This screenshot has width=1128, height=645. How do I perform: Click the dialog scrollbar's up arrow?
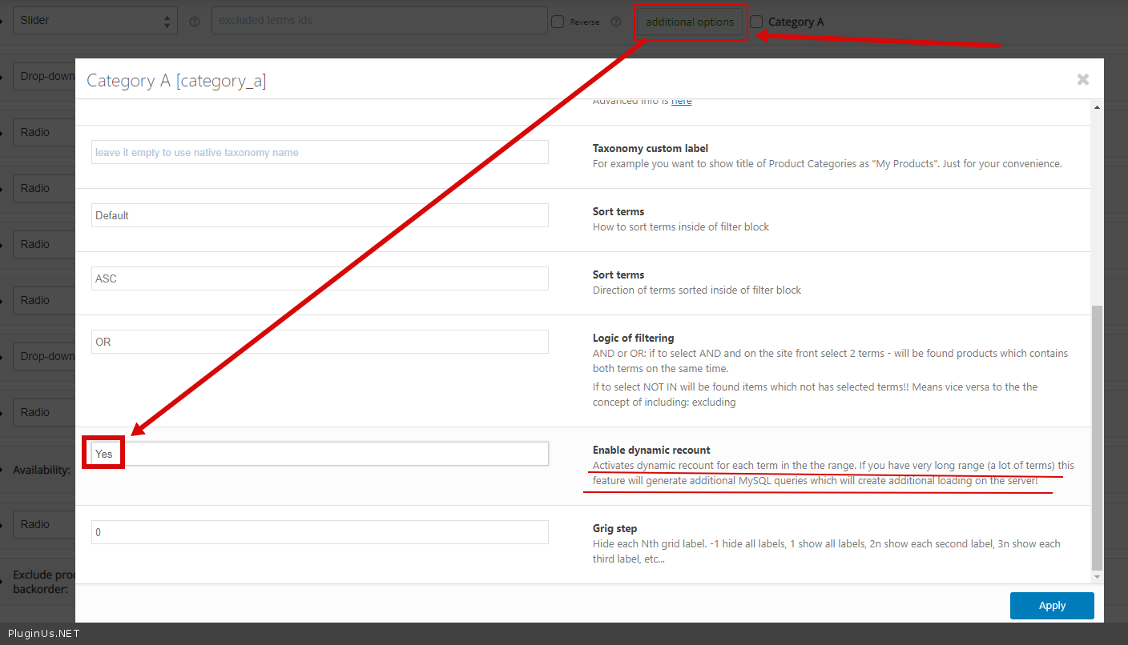(x=1097, y=108)
